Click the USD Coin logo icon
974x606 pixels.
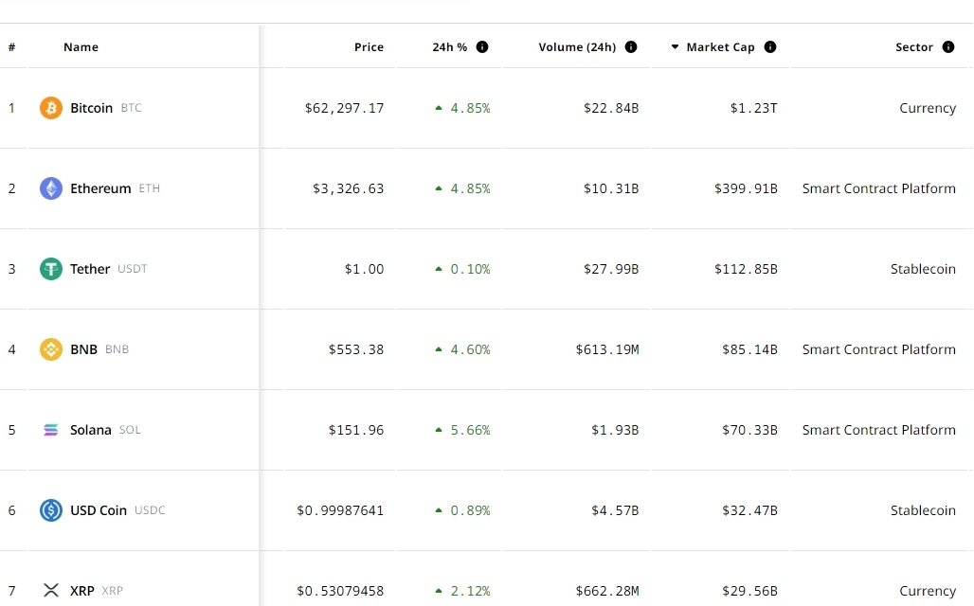click(x=50, y=510)
